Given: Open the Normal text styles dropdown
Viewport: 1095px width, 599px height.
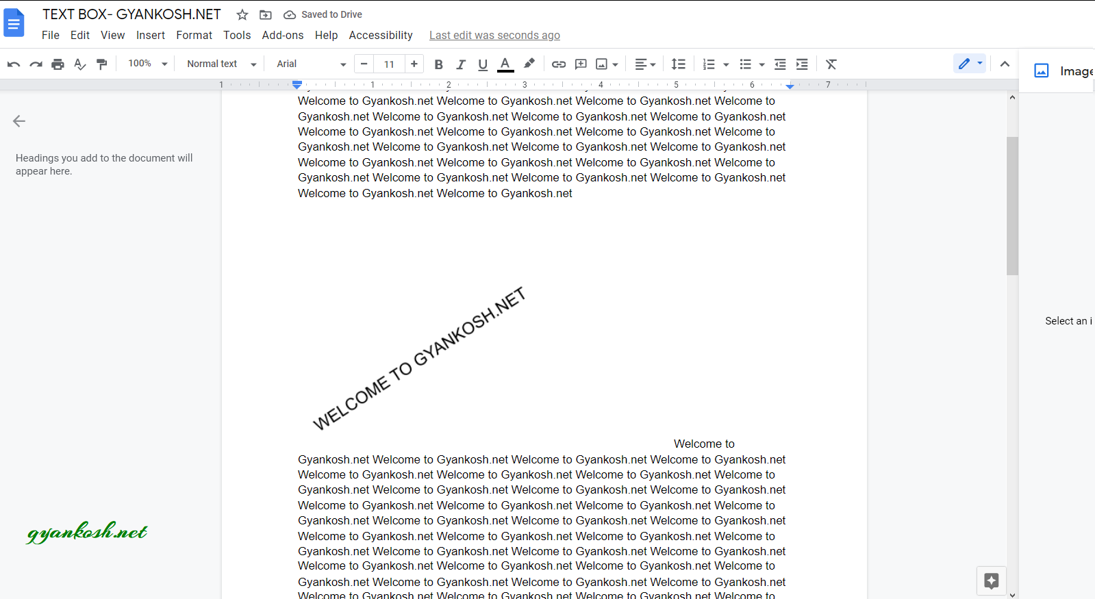Looking at the screenshot, I should (x=222, y=64).
